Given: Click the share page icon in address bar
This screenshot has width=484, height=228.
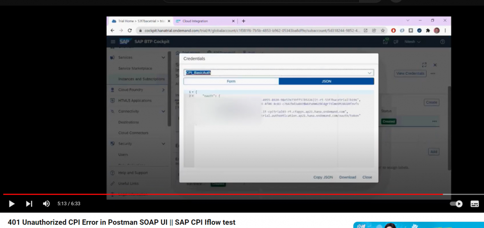Looking at the screenshot, I should pyautogui.click(x=374, y=31).
